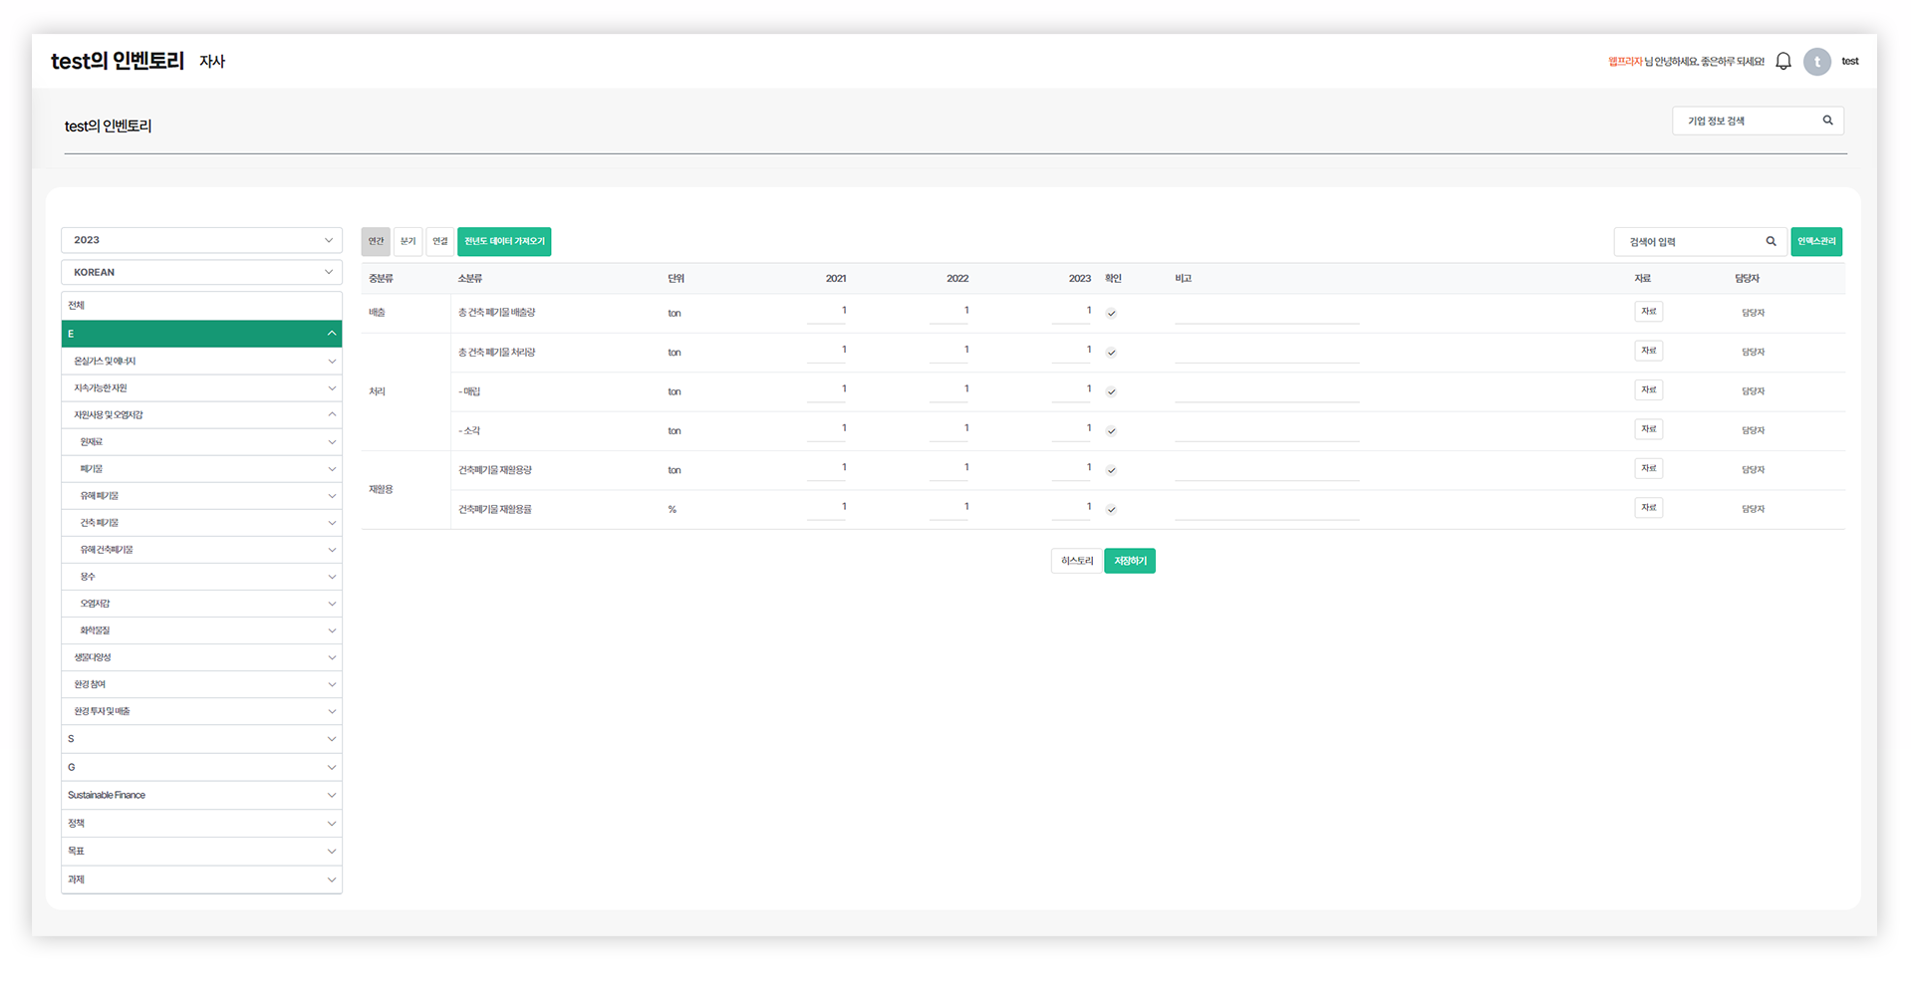Click magnifier icon in 검색어 입력 box
The width and height of the screenshot is (1911, 1001).
coord(1771,241)
